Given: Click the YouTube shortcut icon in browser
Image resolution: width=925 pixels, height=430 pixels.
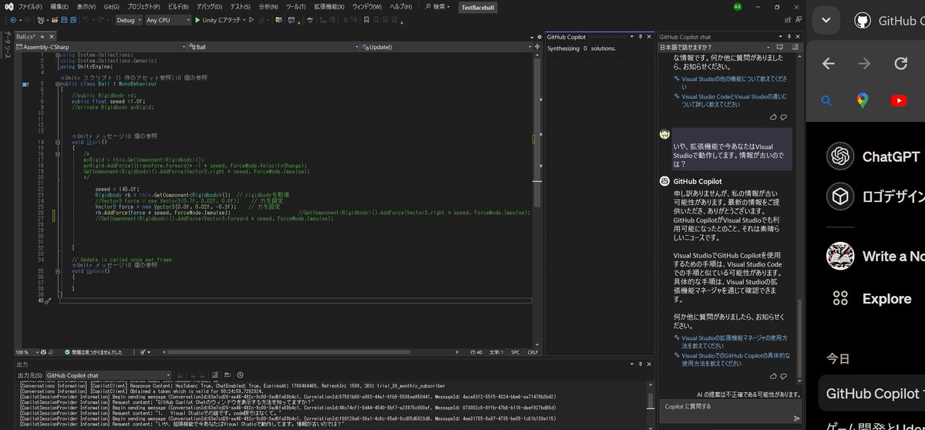Looking at the screenshot, I should 898,100.
